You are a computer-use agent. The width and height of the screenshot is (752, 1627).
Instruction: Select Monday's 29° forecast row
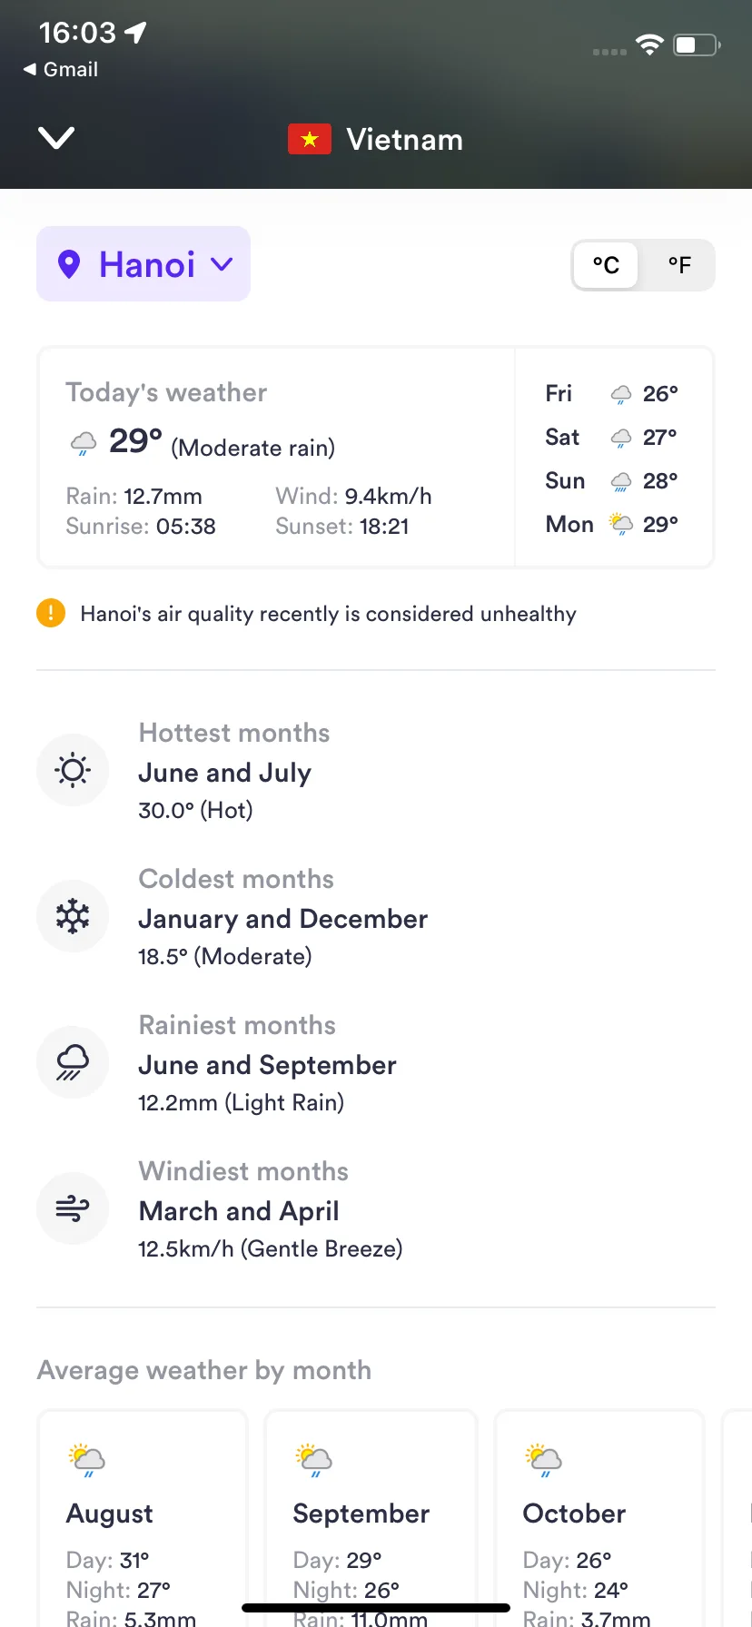613,524
